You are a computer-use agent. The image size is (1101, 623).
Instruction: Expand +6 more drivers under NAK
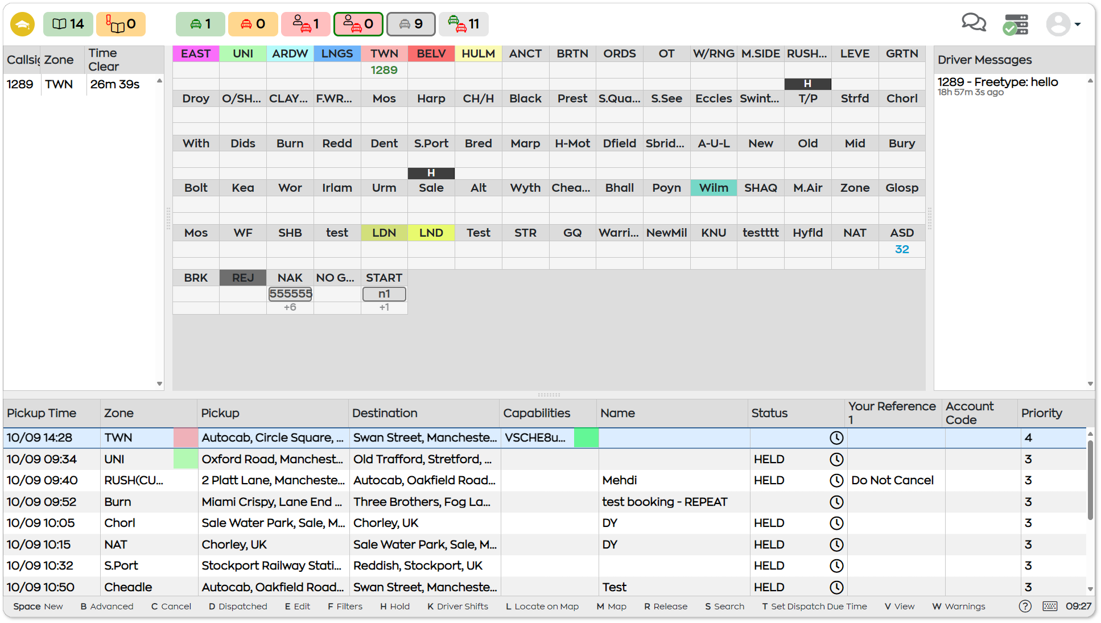pos(290,307)
